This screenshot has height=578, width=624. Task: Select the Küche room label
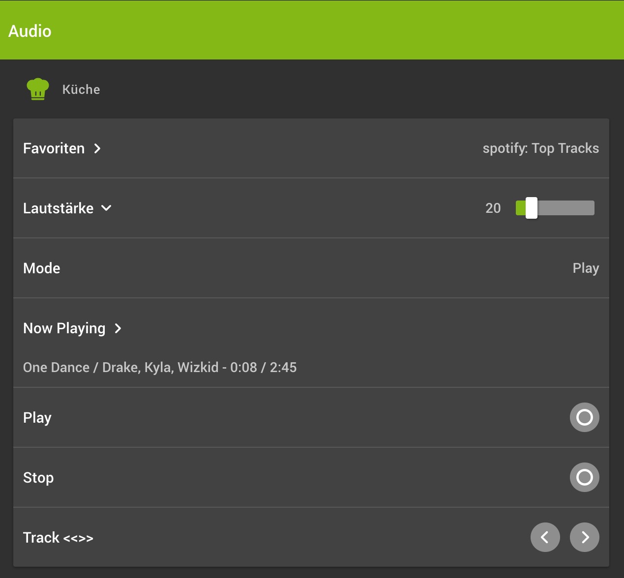(81, 89)
